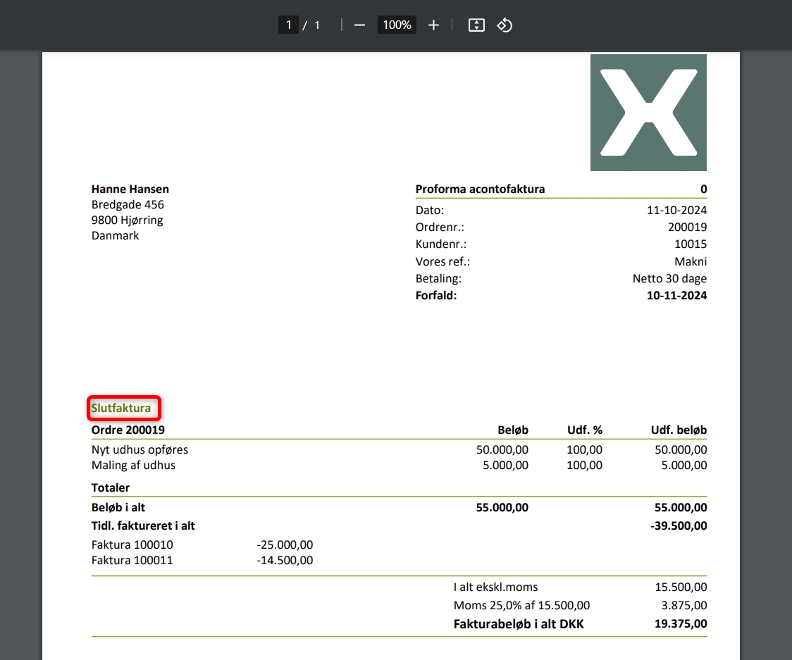Click the 100% zoom level field
Image resolution: width=792 pixels, height=660 pixels.
[x=397, y=25]
